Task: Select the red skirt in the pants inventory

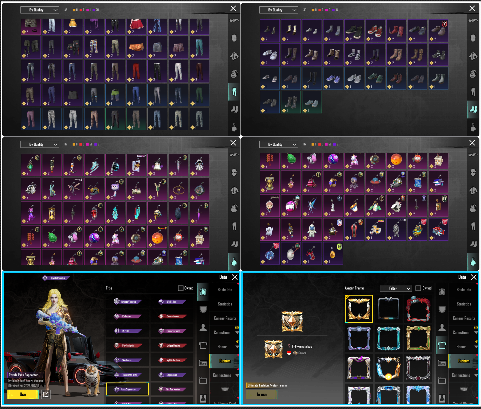Action: (x=136, y=26)
